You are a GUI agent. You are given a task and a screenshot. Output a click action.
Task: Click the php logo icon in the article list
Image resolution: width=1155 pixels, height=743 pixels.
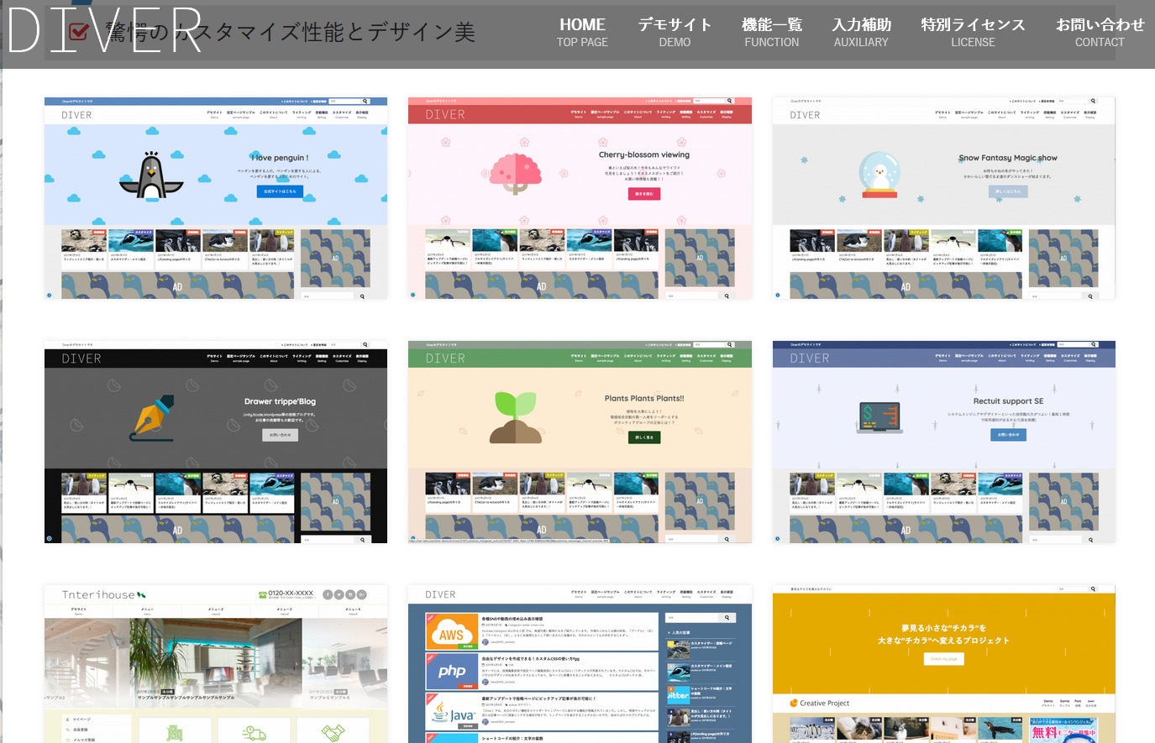point(452,671)
